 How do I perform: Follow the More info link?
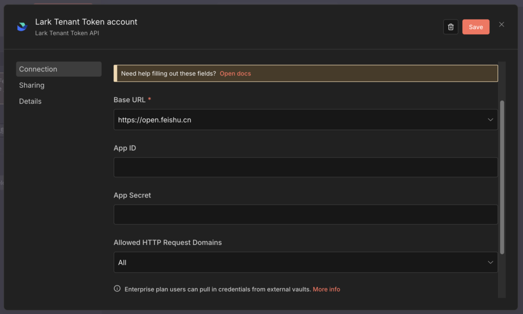tap(326, 289)
